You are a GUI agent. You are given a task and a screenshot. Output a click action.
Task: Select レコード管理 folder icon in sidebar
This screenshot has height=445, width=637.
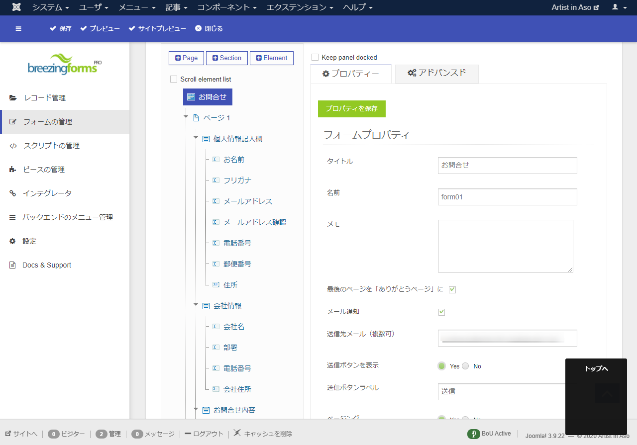[x=12, y=98]
